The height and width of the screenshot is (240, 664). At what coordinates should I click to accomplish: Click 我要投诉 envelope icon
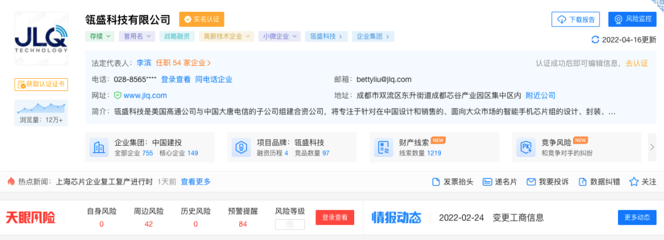531,182
